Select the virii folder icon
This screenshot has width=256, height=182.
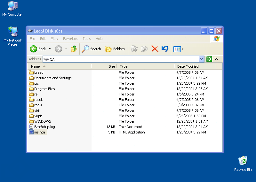click(x=31, y=110)
